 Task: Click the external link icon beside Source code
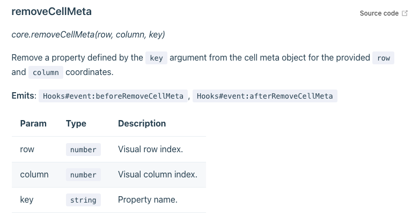405,13
